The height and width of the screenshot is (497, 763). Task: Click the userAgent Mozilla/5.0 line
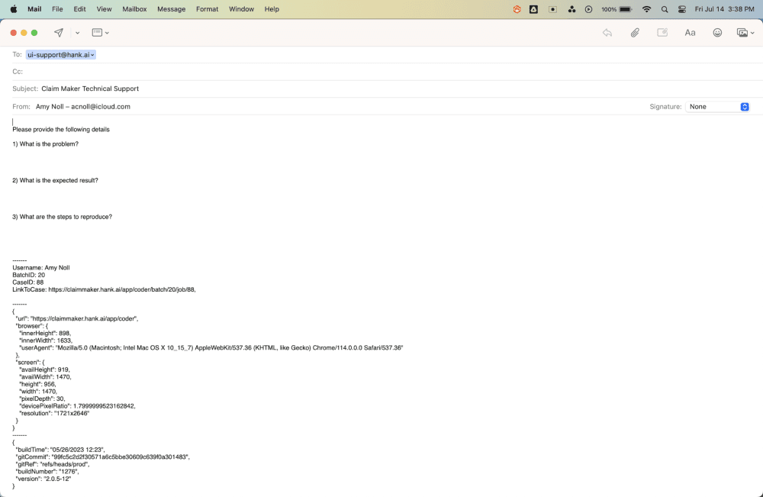(x=211, y=348)
